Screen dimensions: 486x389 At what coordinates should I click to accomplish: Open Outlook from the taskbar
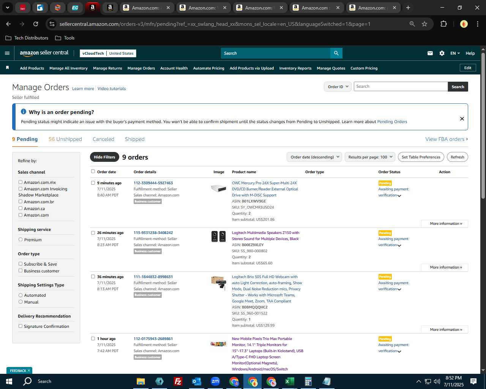[196, 381]
